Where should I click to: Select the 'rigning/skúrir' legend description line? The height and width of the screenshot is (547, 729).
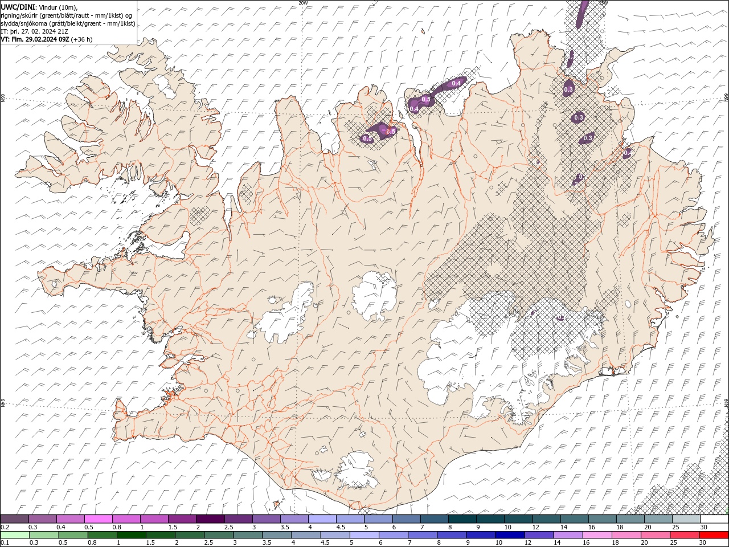pyautogui.click(x=67, y=15)
